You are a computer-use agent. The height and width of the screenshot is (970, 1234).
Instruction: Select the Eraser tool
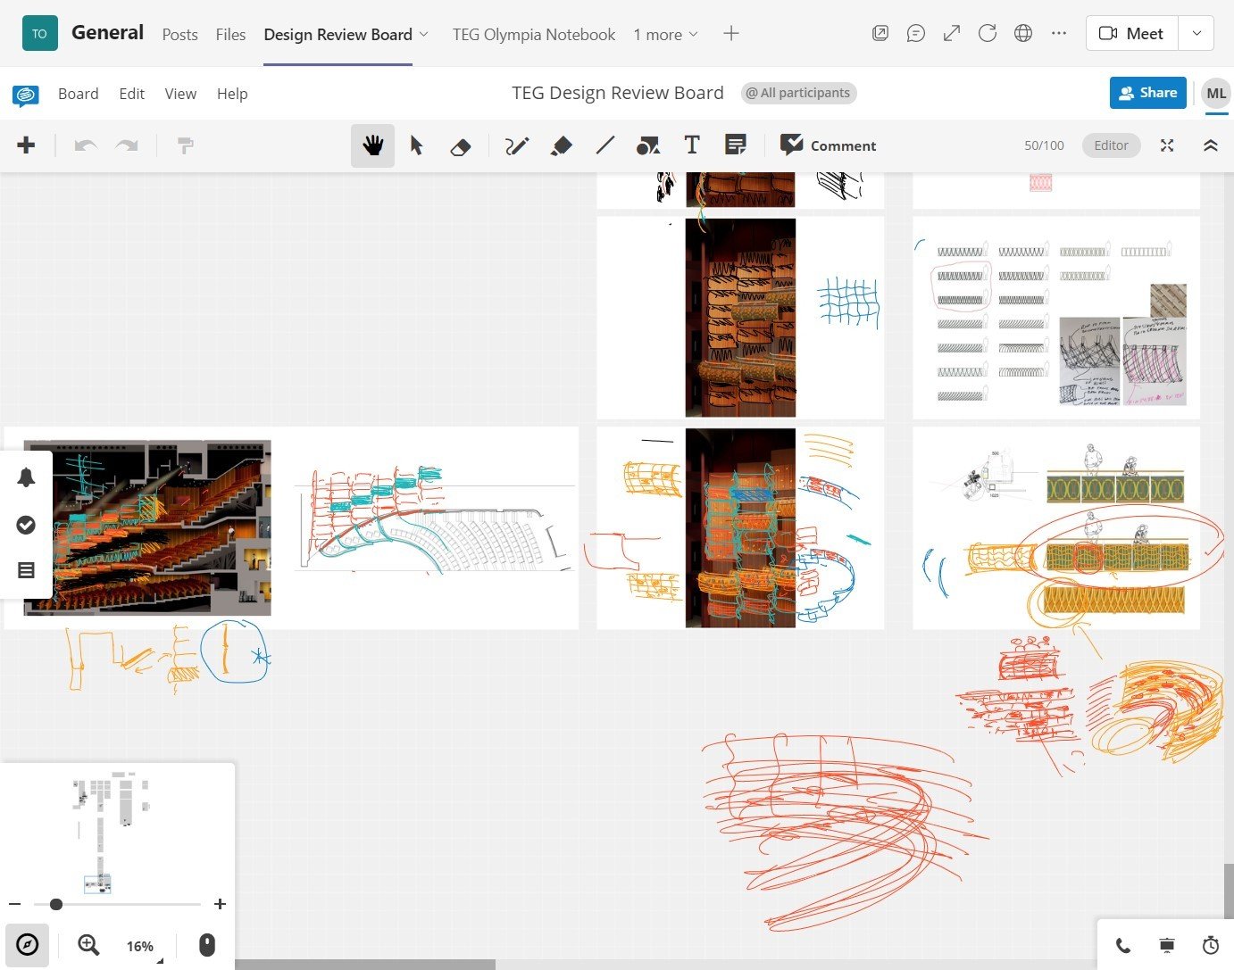461,145
